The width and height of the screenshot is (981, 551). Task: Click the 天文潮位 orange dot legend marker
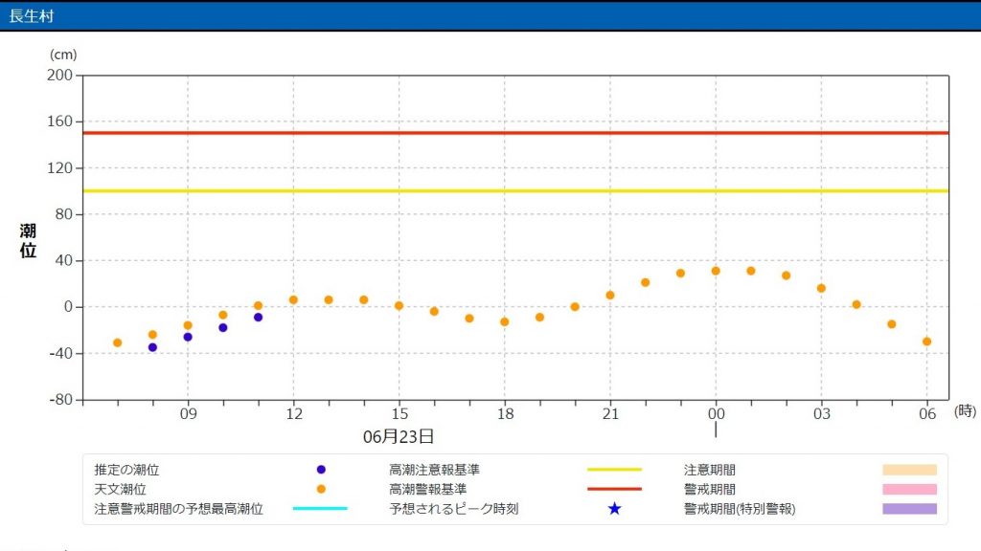[x=321, y=489]
